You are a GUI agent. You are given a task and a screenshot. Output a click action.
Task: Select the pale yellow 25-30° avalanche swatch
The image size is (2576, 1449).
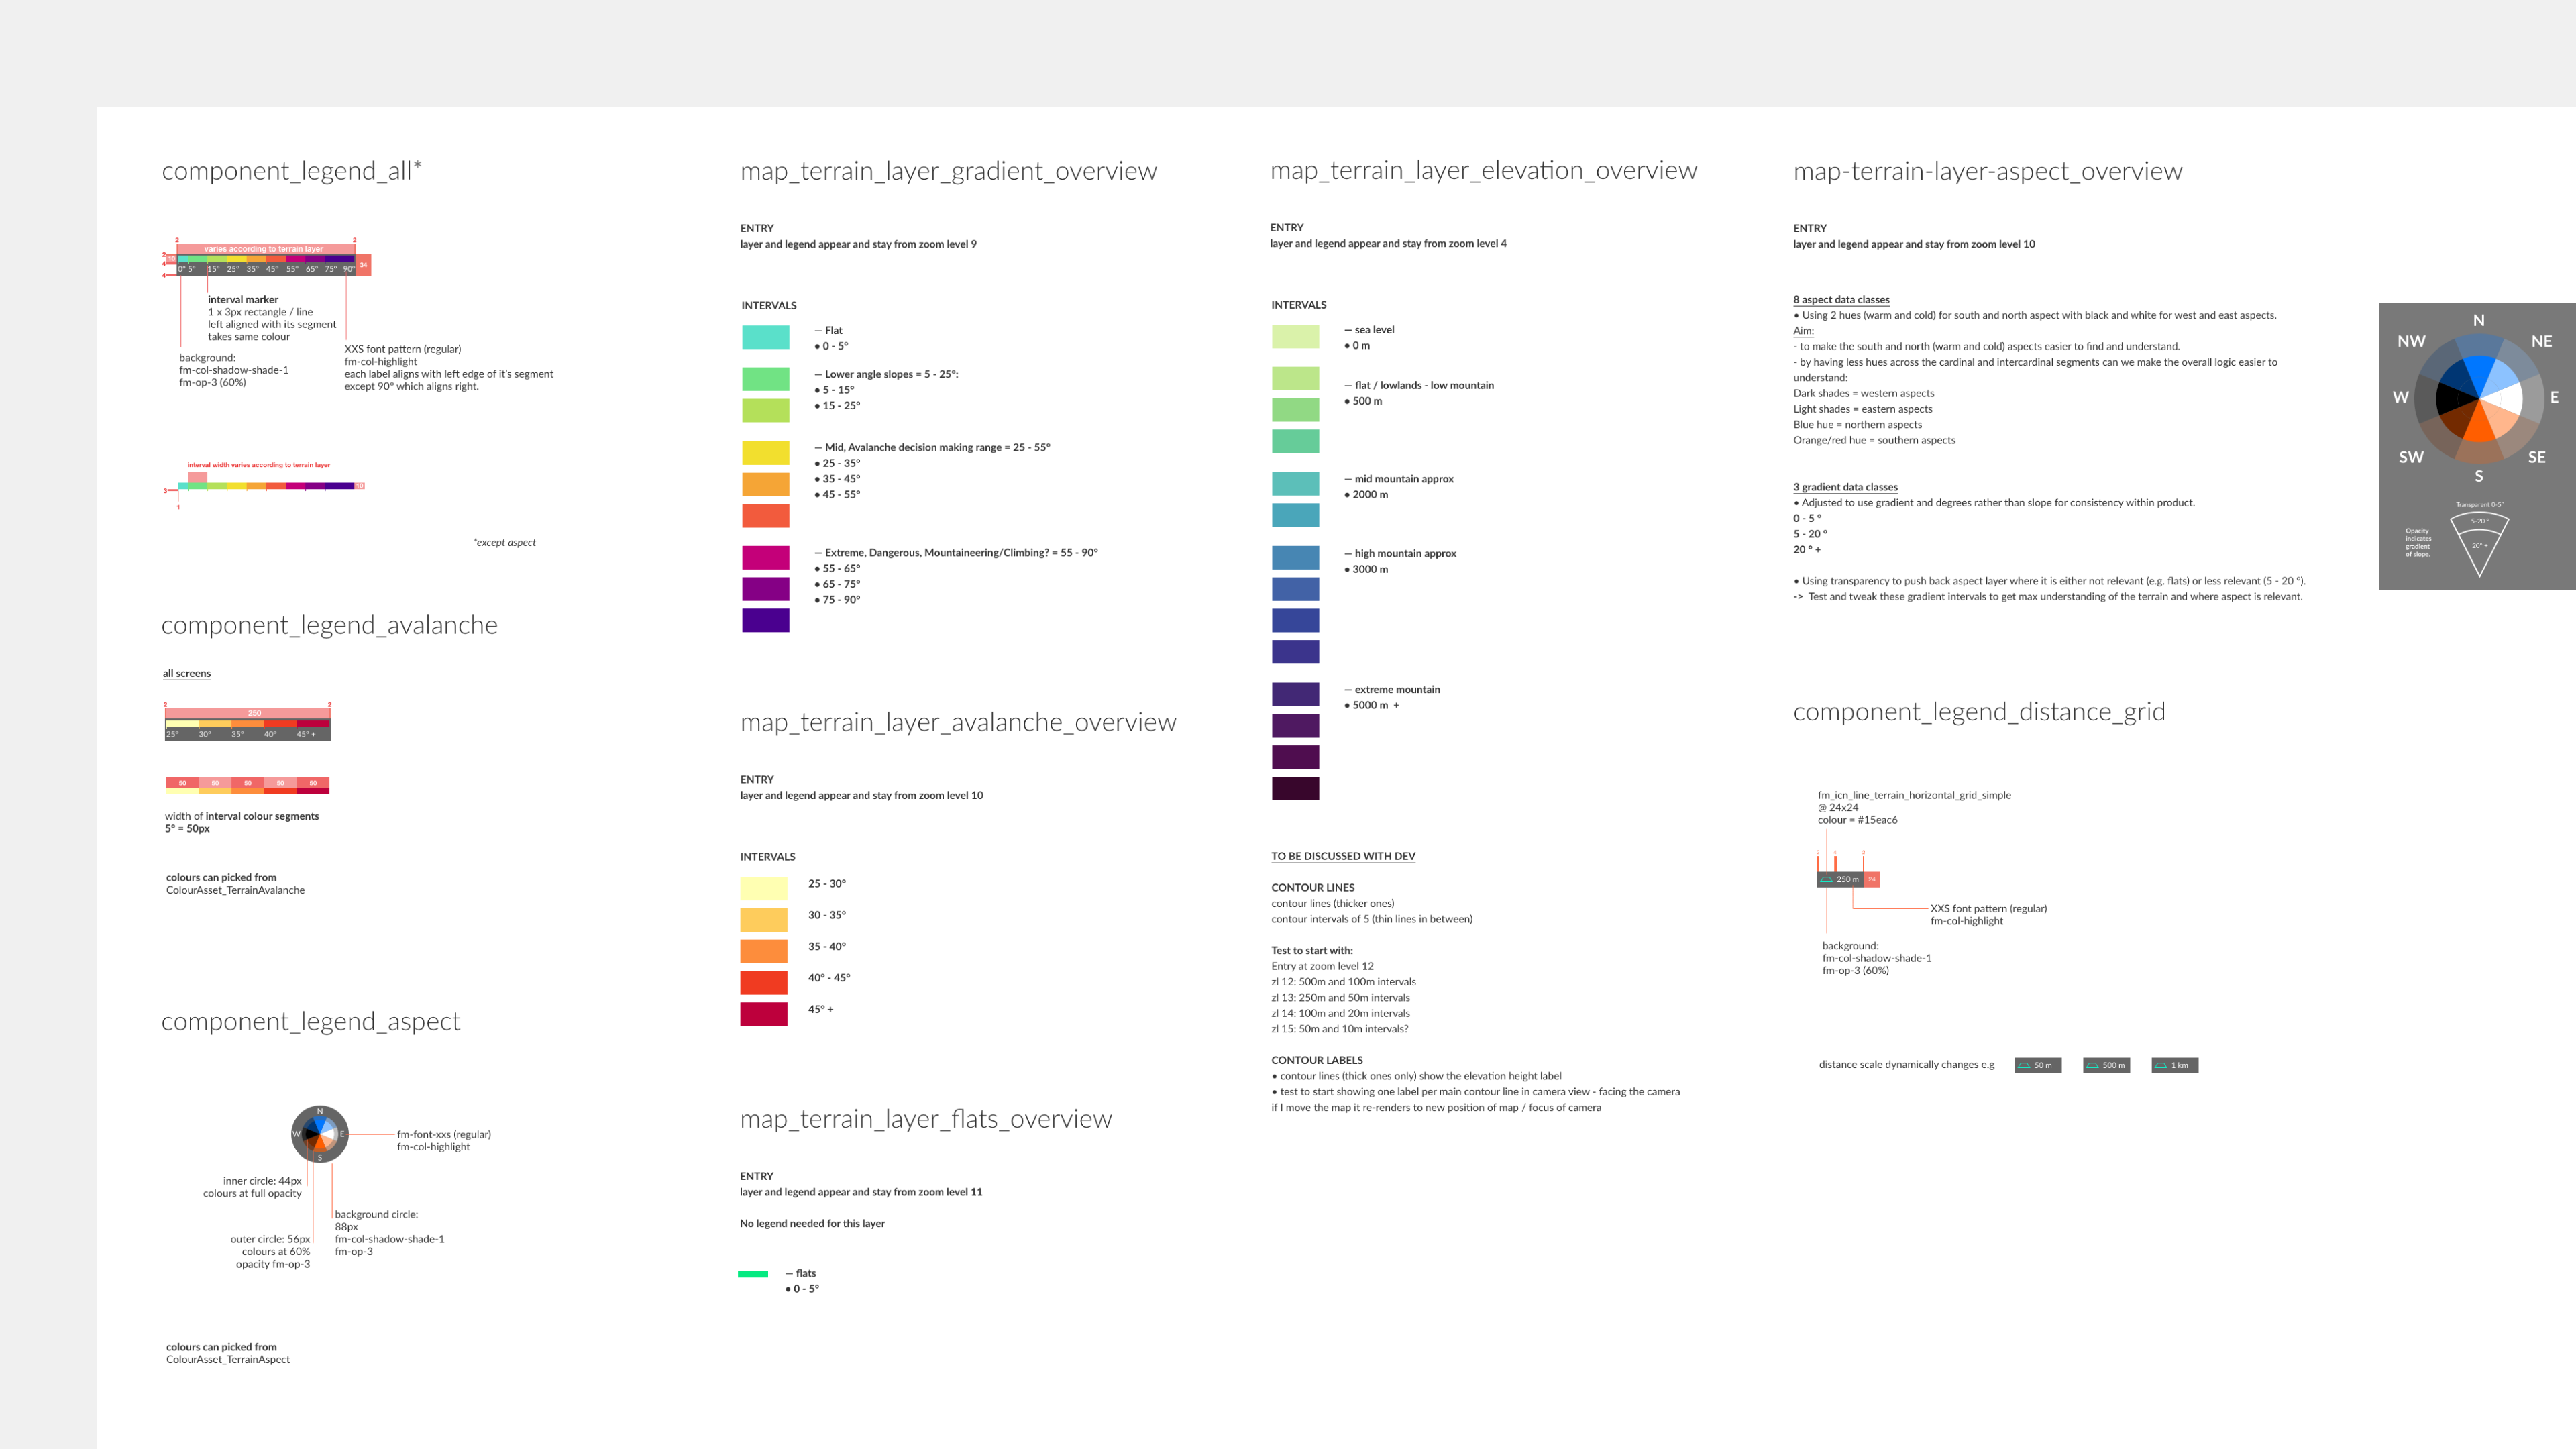(x=763, y=888)
